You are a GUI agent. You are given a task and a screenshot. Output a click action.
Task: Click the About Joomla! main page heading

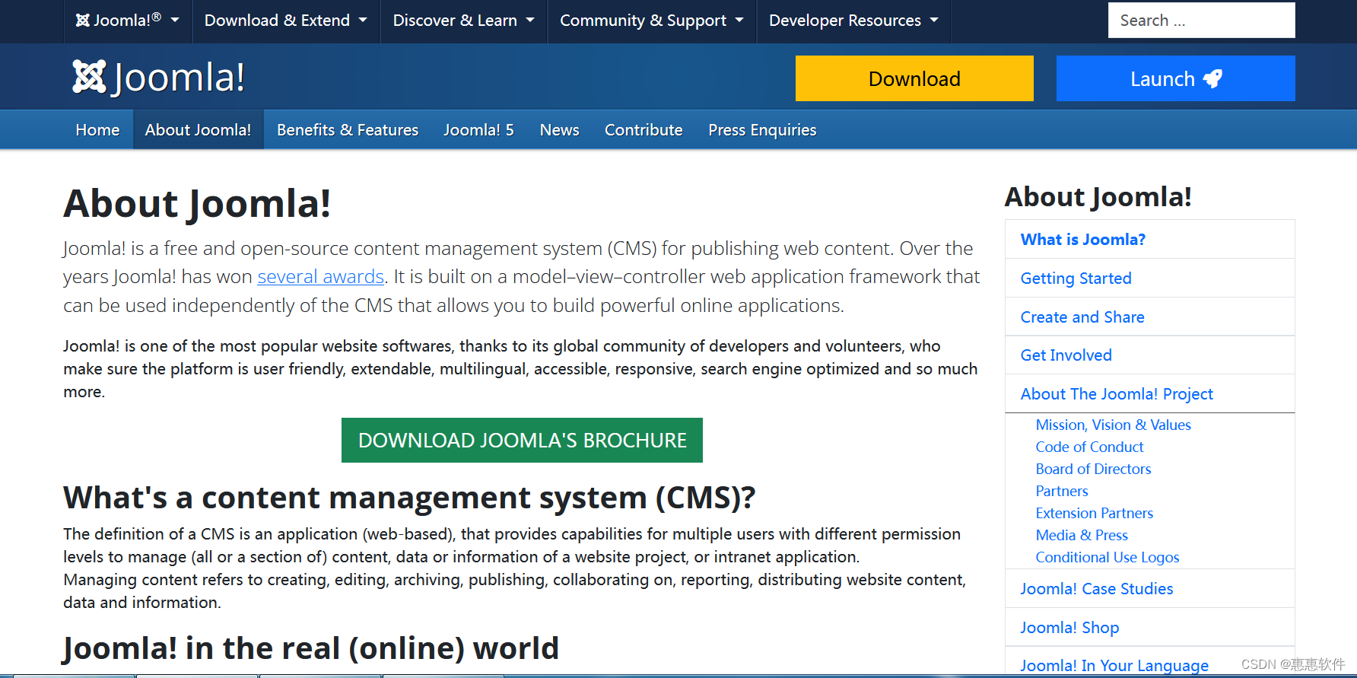click(197, 204)
